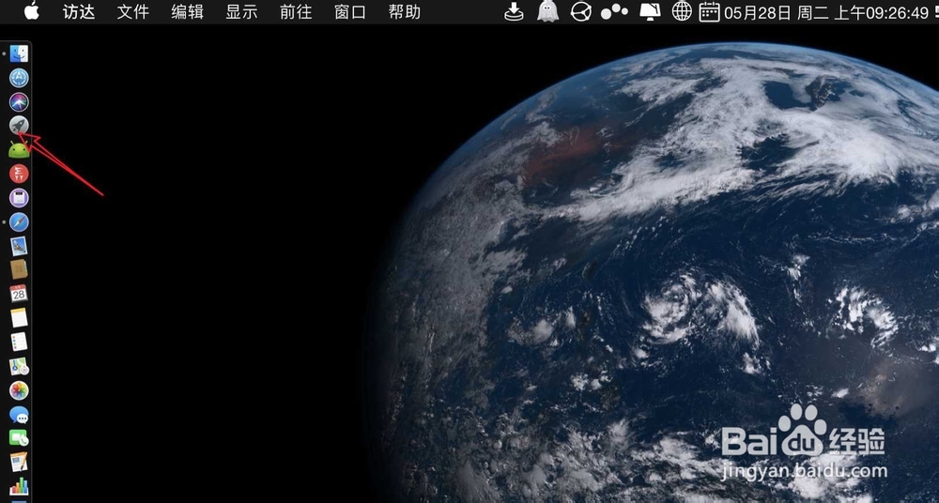Open Pages app in Dock

pyautogui.click(x=19, y=463)
